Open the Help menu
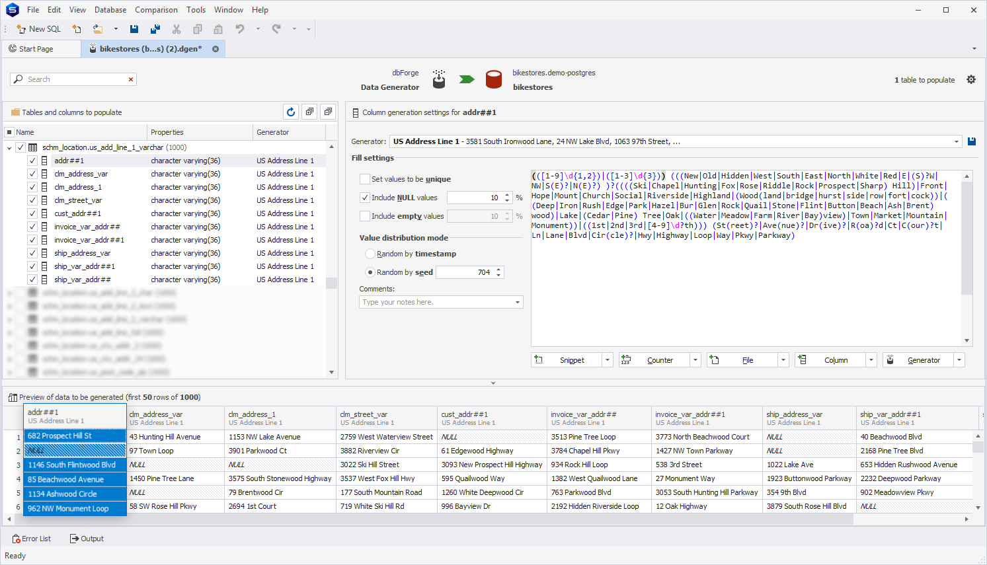This screenshot has height=565, width=987. [260, 10]
